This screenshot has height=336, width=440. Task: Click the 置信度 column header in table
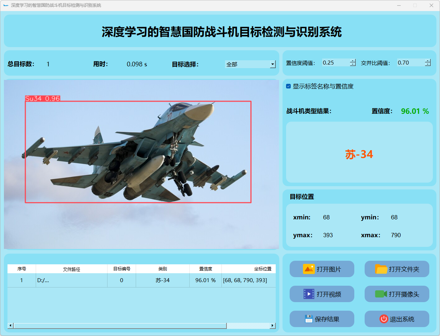pyautogui.click(x=205, y=269)
